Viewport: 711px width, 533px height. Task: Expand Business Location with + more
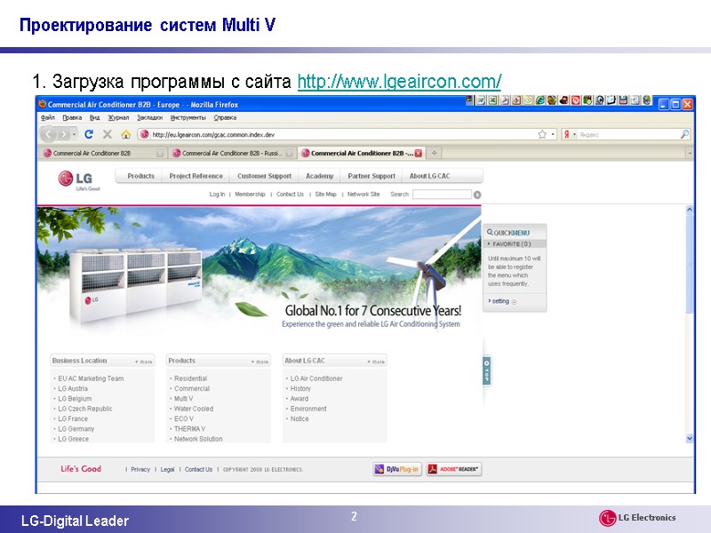144,360
